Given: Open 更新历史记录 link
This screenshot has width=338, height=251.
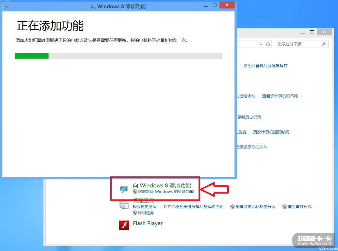Looking at the screenshot, I should tap(249, 117).
